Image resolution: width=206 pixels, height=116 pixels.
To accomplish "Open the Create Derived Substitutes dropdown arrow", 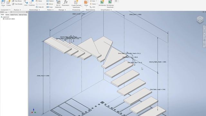I will [x=82, y=6].
